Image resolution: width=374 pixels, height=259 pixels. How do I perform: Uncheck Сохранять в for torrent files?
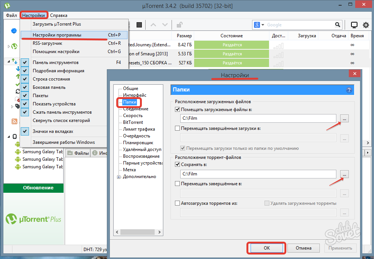[177, 164]
